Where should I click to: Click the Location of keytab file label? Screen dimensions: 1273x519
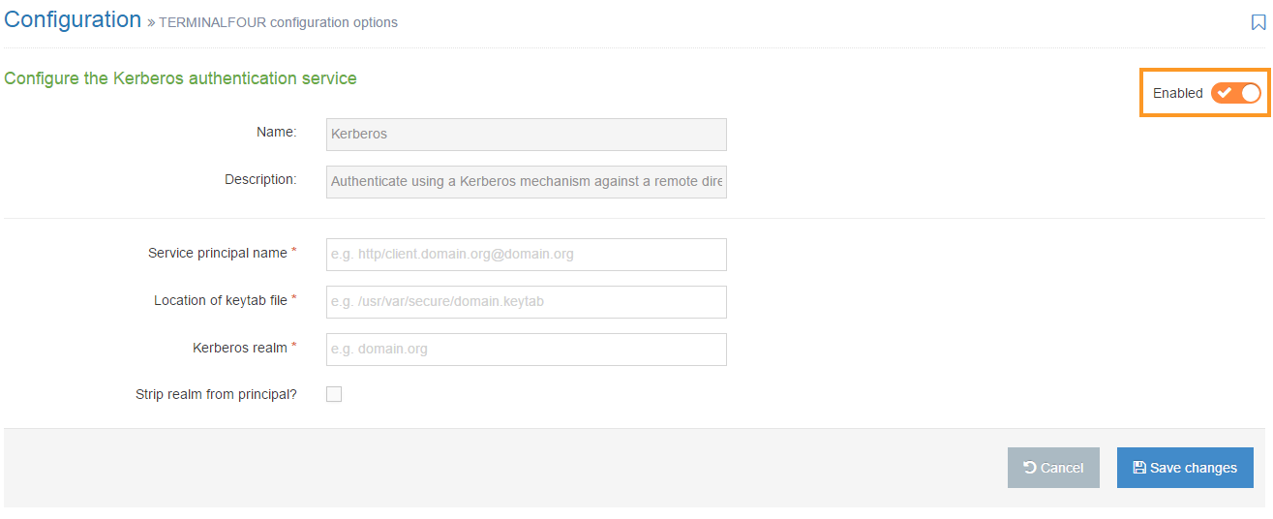[x=221, y=300]
